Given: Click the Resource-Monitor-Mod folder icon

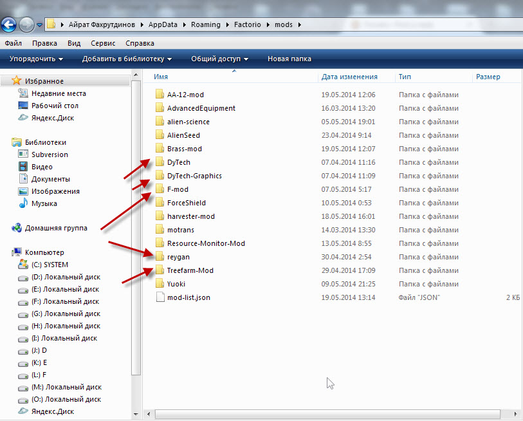Looking at the screenshot, I should (160, 243).
